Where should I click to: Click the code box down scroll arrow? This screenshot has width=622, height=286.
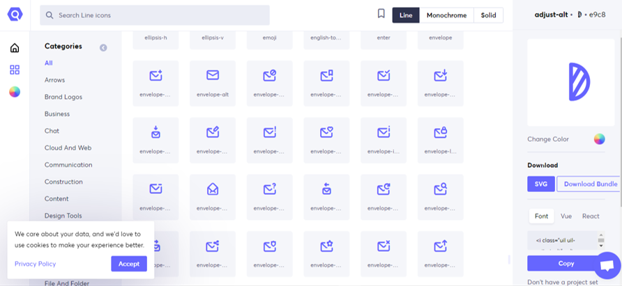click(601, 246)
